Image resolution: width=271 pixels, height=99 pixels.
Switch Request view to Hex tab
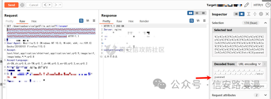click(x=34, y=21)
